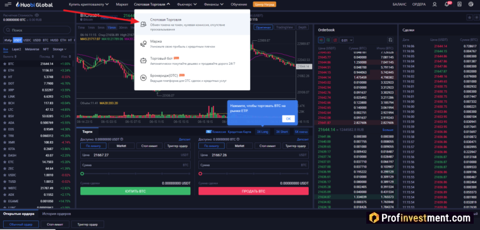Click the theme sun icon on the pair header
This screenshot has height=230, width=480.
476,18
